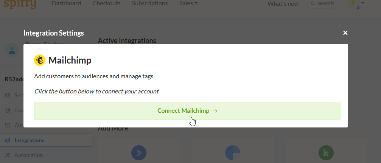381x163 pixels.
Task: Open the user avatar account menu
Action: (353, 4)
